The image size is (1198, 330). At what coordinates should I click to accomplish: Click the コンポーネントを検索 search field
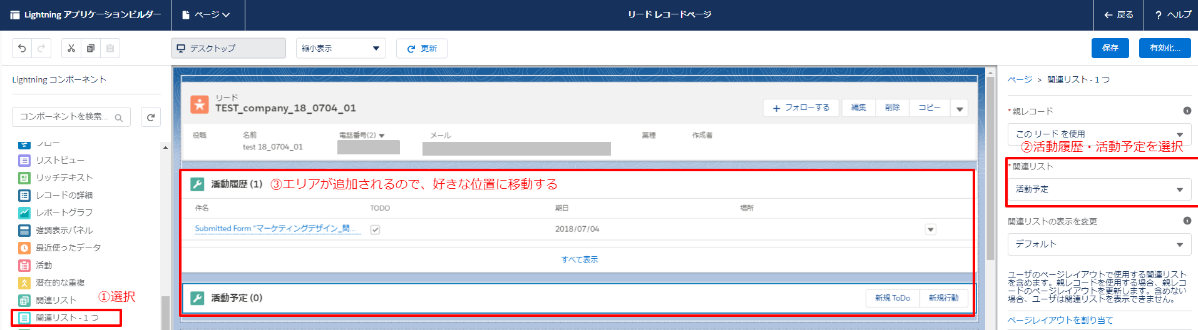[x=64, y=117]
